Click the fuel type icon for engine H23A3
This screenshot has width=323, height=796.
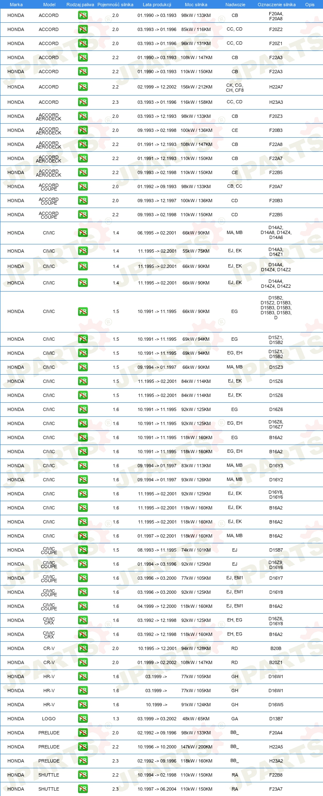click(x=83, y=102)
